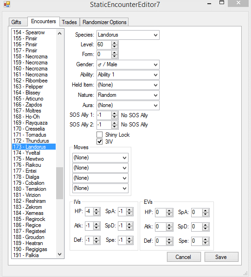
Task: Click the StaticEncounterEditor7 app icon
Action: click(x=7, y=4)
